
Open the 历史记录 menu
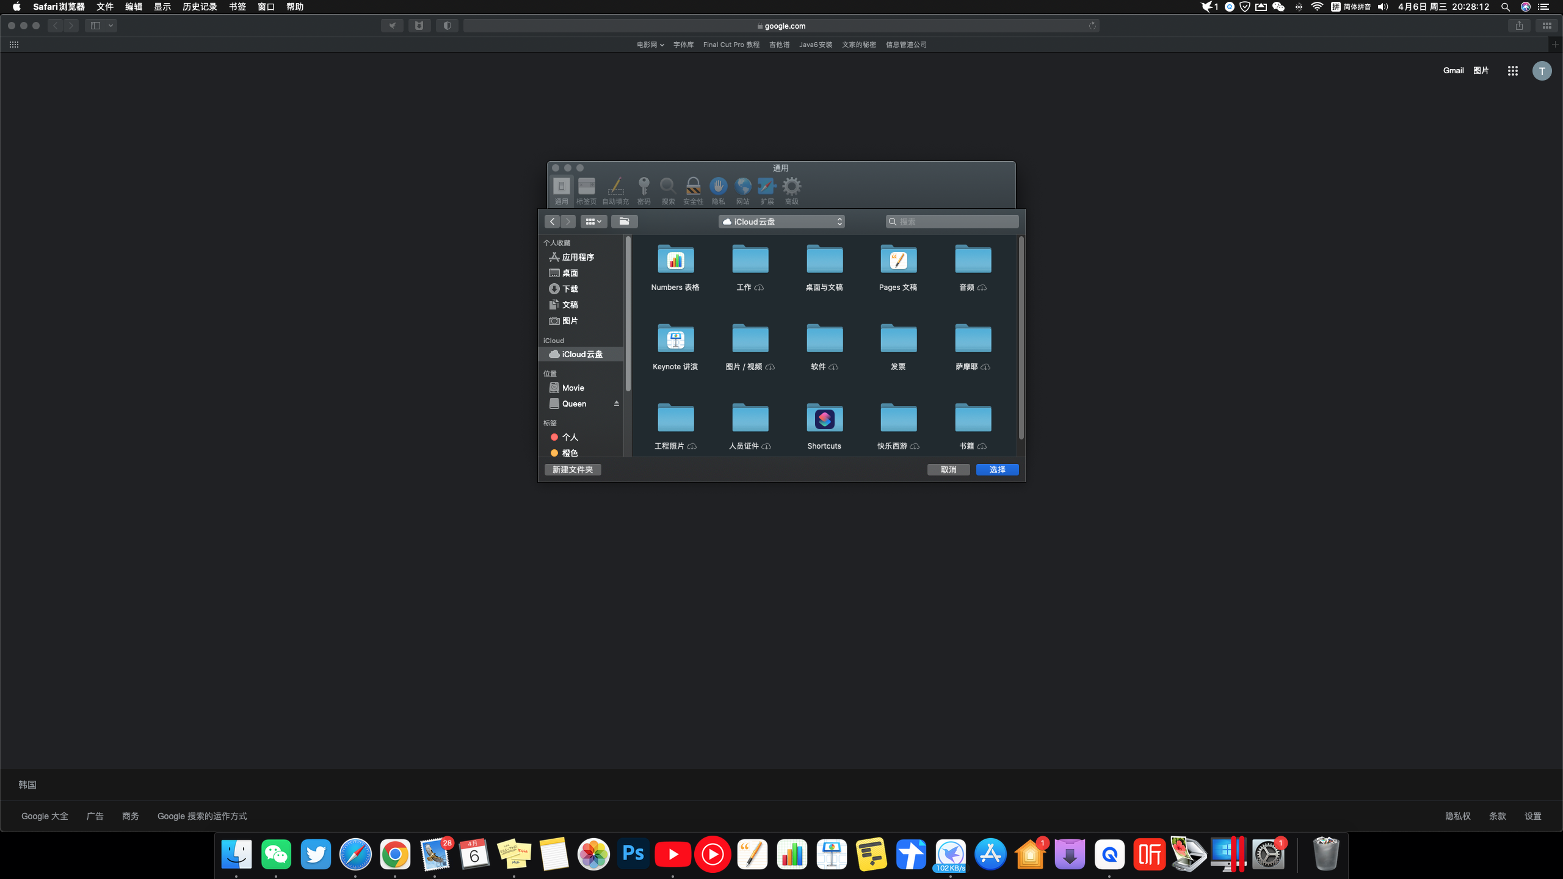[x=200, y=7]
